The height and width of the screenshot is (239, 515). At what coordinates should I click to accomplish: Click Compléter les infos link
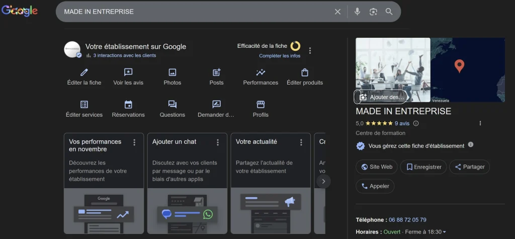tap(280, 56)
